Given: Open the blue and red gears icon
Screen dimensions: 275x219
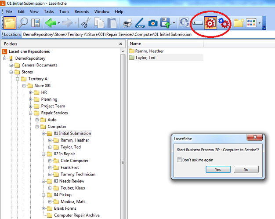Looking at the screenshot, I should click(x=224, y=23).
